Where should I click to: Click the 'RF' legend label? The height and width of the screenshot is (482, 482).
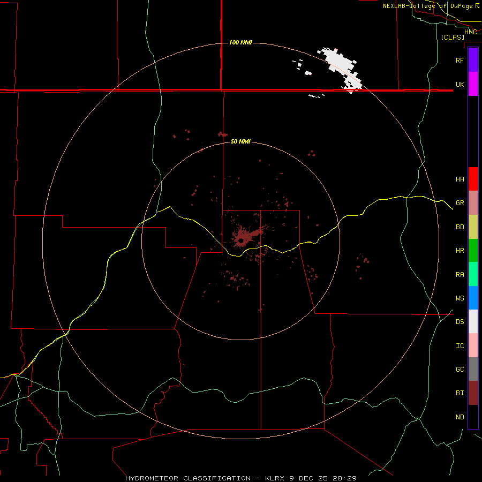click(x=460, y=60)
